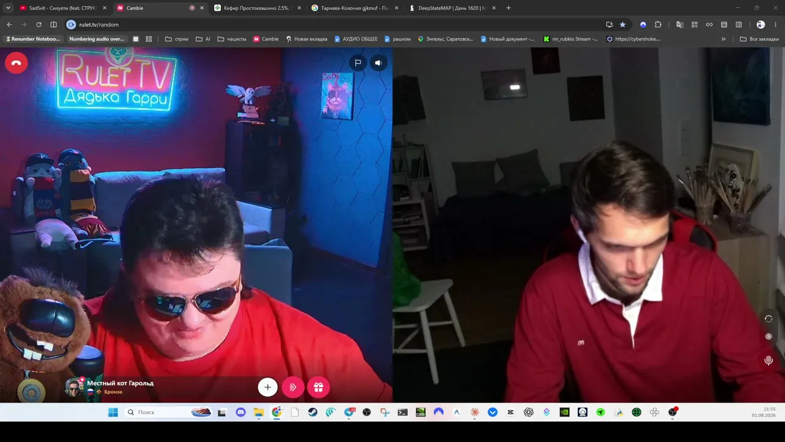The image size is (785, 442).
Task: Open Steam from the taskbar
Action: 313,412
